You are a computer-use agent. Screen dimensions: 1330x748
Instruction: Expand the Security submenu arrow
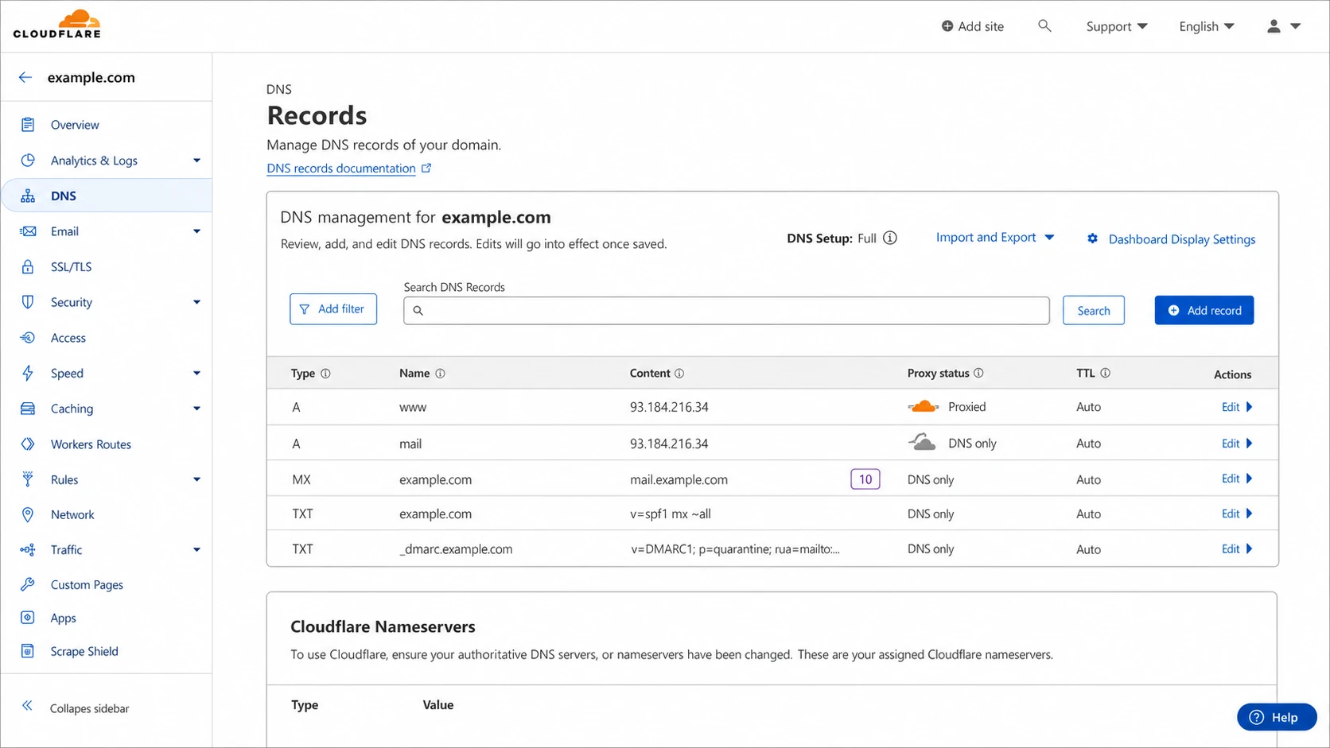tap(196, 302)
